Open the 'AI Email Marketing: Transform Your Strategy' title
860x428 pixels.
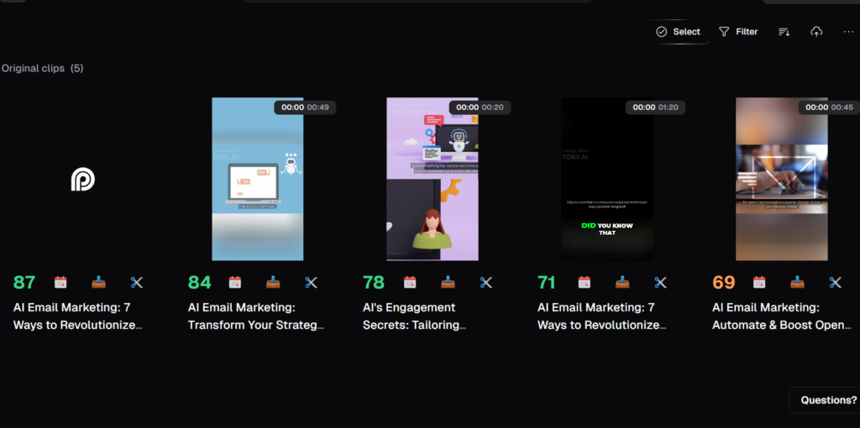(255, 316)
